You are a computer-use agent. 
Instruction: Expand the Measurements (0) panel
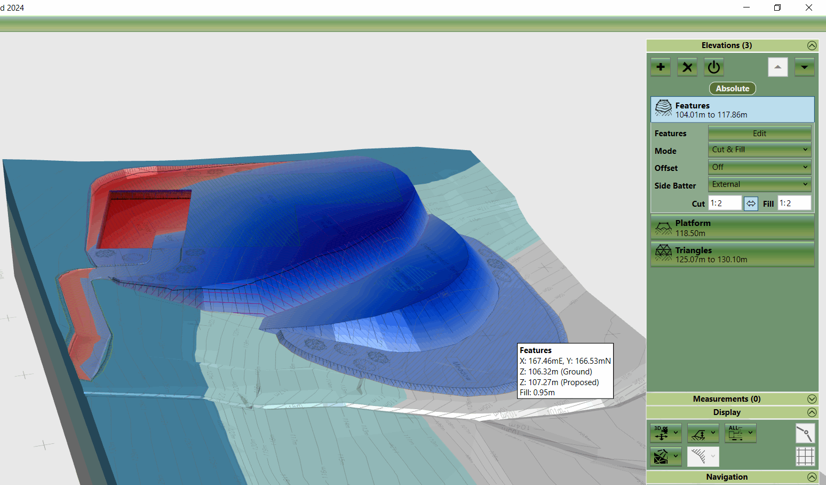point(812,399)
